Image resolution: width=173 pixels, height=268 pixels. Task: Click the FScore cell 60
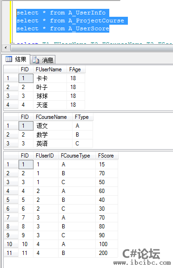(106, 191)
